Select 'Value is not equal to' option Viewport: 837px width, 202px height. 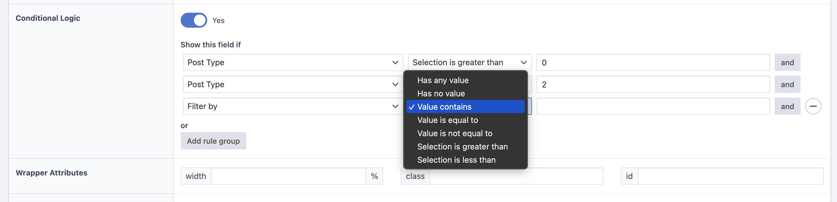coord(455,133)
